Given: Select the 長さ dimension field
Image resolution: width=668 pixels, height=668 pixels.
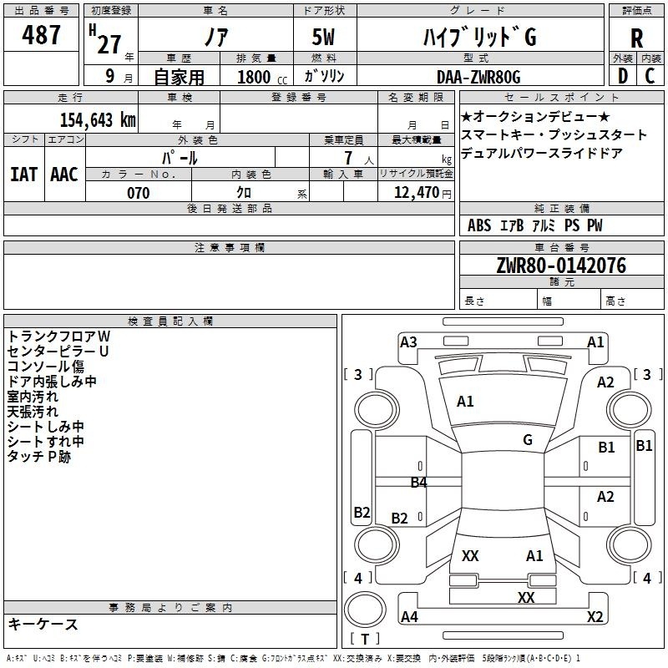Looking at the screenshot, I should click(498, 299).
